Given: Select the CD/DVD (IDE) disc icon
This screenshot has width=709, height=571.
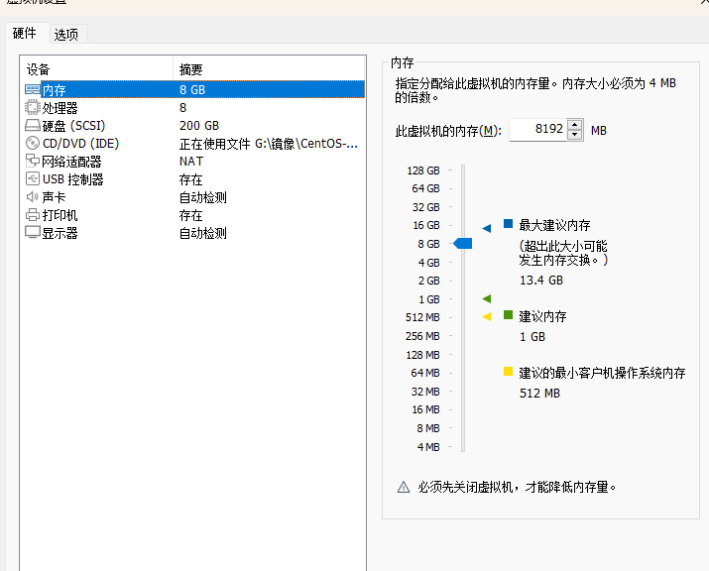Looking at the screenshot, I should click(x=32, y=144).
